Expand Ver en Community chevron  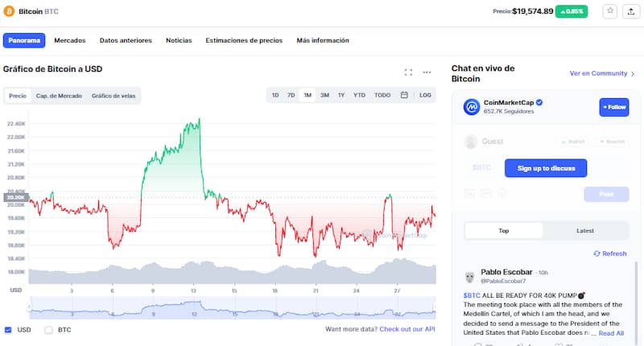[x=634, y=73]
